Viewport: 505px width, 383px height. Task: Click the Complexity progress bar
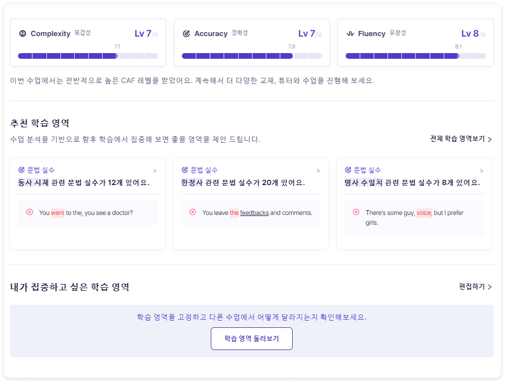click(x=88, y=56)
